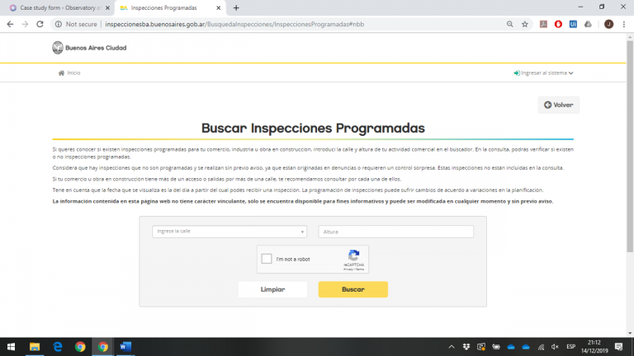This screenshot has width=634, height=356.
Task: Check the I'm not a robot box
Action: coord(267,259)
